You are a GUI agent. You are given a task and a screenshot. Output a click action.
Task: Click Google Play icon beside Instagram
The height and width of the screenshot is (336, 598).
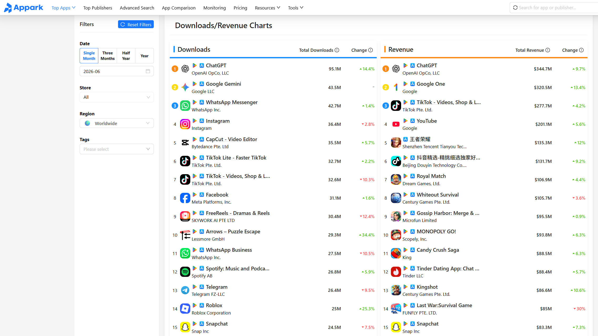[195, 121]
